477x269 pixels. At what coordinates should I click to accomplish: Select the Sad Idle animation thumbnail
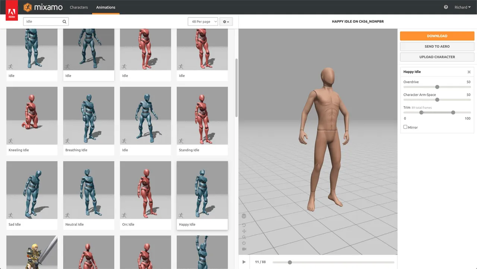32,190
